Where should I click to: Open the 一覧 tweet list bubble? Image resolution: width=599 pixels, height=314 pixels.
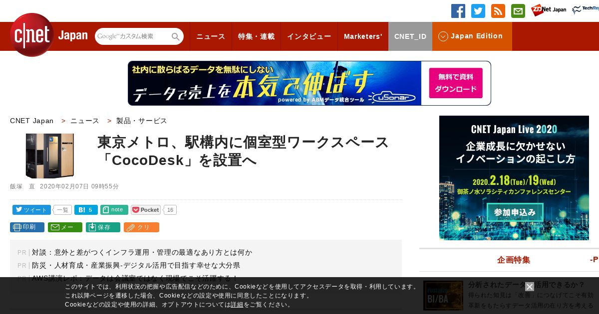[62, 210]
